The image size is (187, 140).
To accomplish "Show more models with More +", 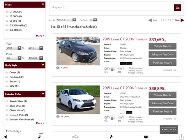I will pyautogui.click(x=40, y=36).
